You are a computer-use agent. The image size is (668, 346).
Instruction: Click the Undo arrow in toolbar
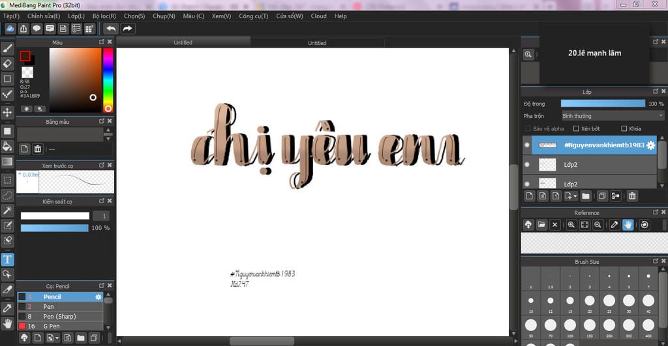pyautogui.click(x=111, y=29)
